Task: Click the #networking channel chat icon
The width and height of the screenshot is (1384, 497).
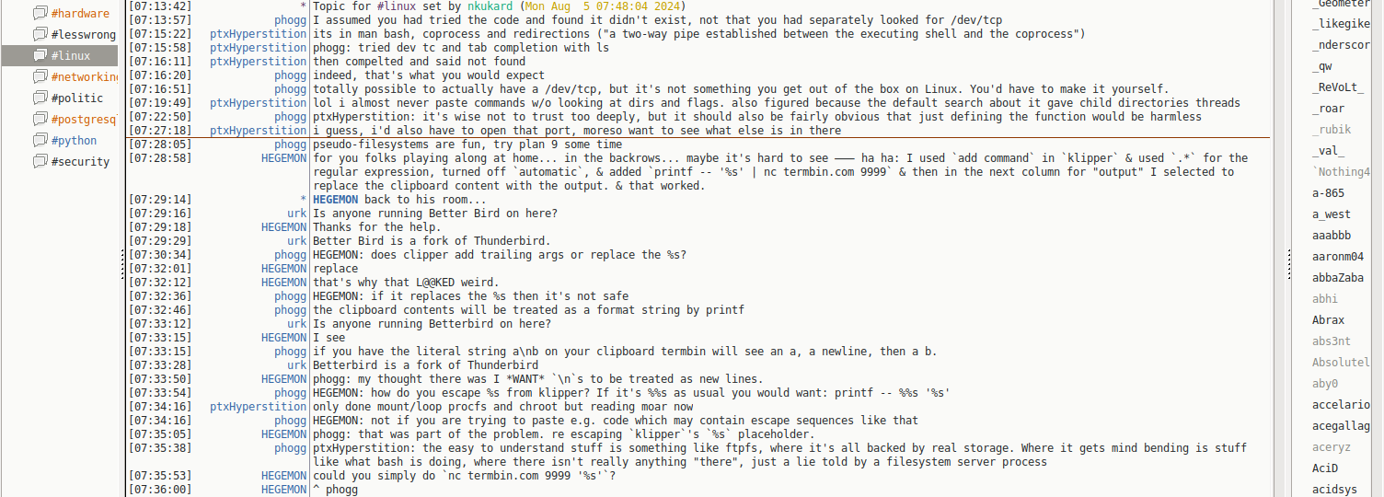Action: pos(40,77)
